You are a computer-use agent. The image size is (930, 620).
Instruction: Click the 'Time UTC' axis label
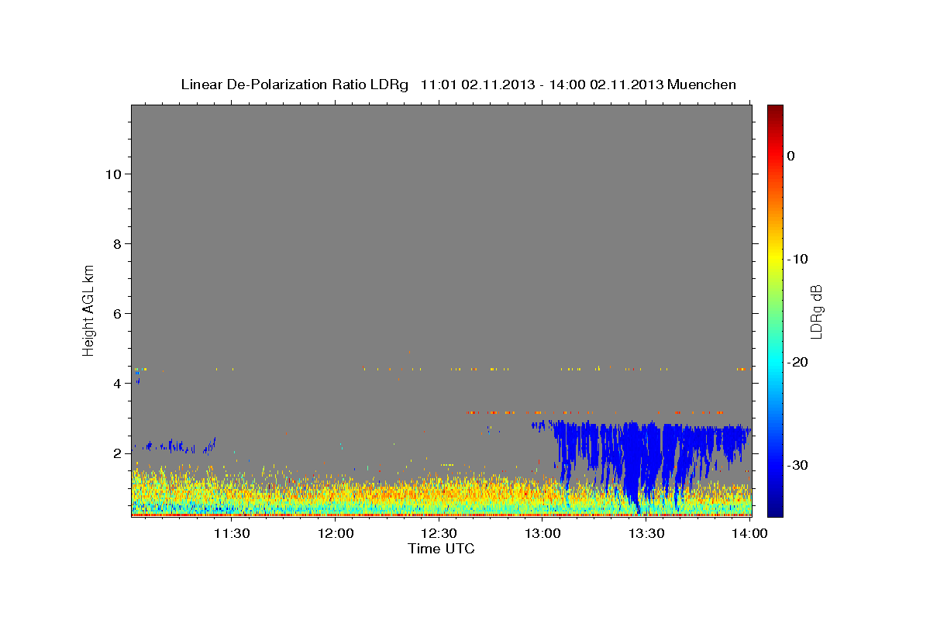click(441, 549)
